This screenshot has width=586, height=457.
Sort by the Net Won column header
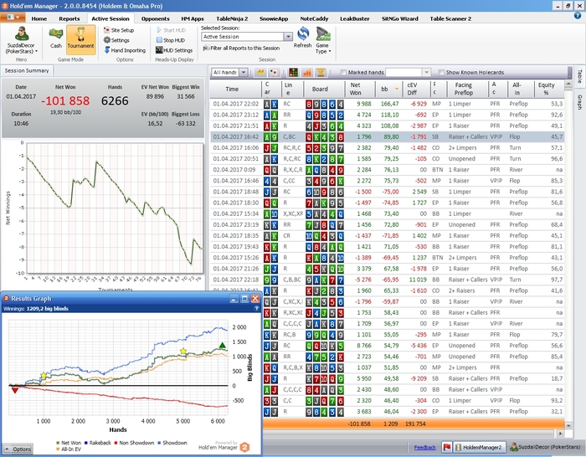[359, 89]
